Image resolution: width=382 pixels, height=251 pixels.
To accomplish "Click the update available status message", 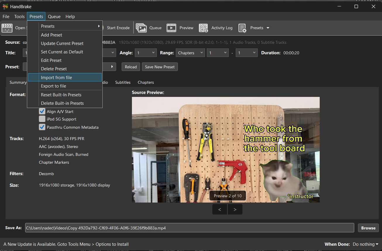I will 66,244.
